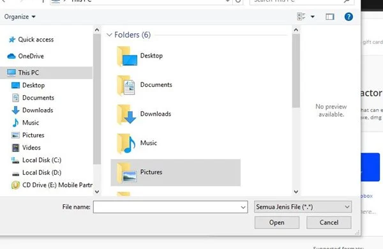Viewport: 383px width, 249px height.
Task: Click the sidebar Desktop icon
Action: [x=15, y=86]
